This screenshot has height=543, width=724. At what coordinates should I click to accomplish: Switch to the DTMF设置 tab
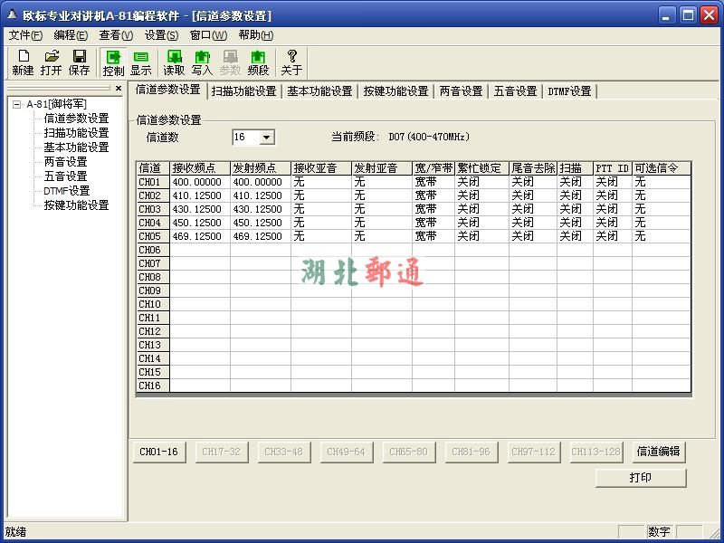(x=569, y=90)
